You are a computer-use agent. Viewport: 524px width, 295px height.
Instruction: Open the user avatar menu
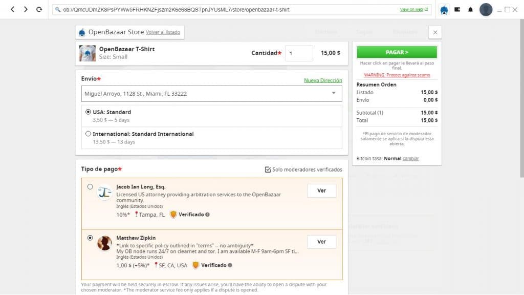(486, 9)
